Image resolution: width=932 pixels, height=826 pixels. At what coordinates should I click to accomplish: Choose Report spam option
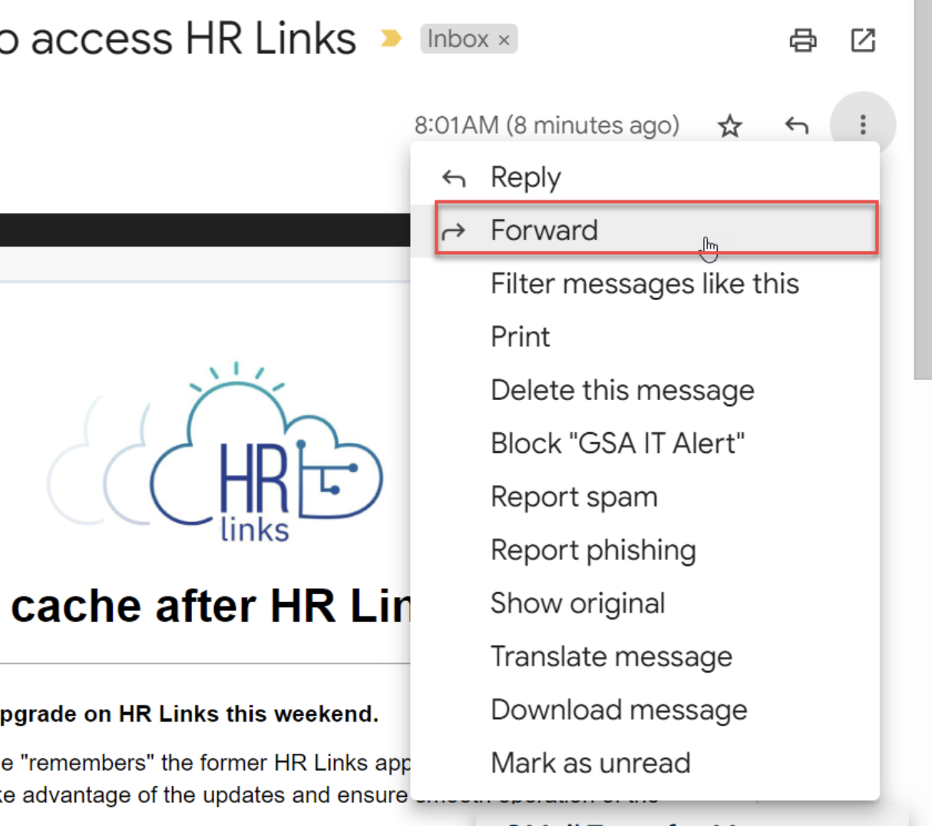pos(573,497)
